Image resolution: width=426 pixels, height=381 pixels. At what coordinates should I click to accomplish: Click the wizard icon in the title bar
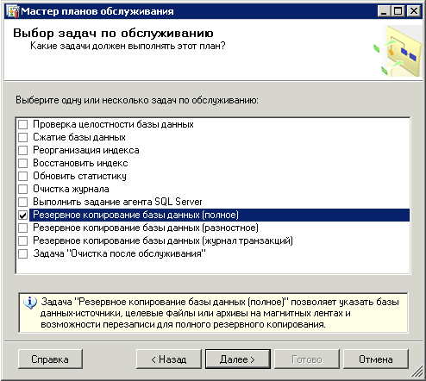13,11
